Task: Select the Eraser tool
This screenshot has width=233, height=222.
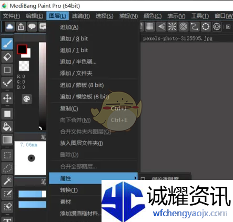Action: pos(7,57)
